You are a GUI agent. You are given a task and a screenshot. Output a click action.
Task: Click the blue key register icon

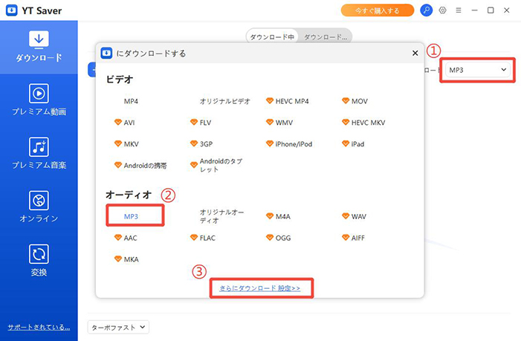click(x=427, y=10)
